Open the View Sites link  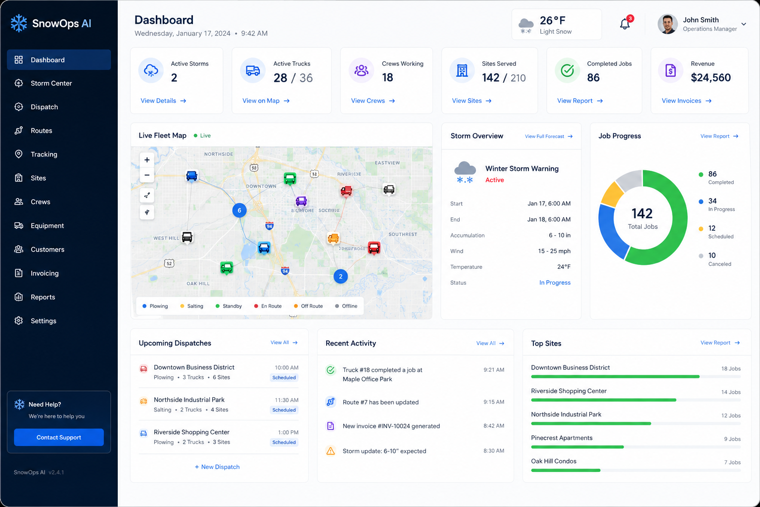tap(472, 101)
